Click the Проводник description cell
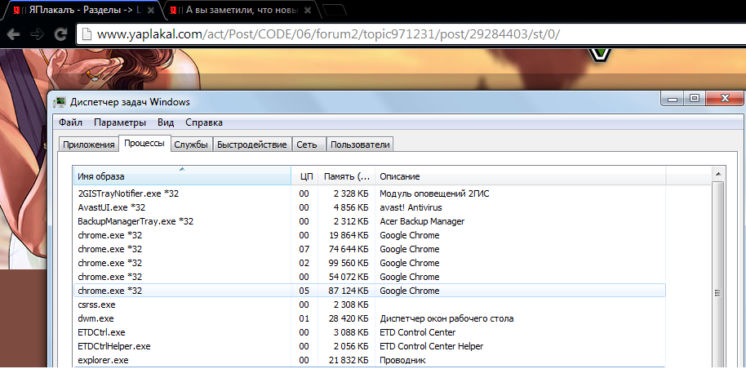The image size is (746, 369). pos(402,360)
